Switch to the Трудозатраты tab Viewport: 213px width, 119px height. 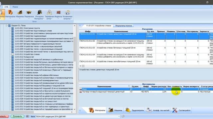[x=134, y=110]
